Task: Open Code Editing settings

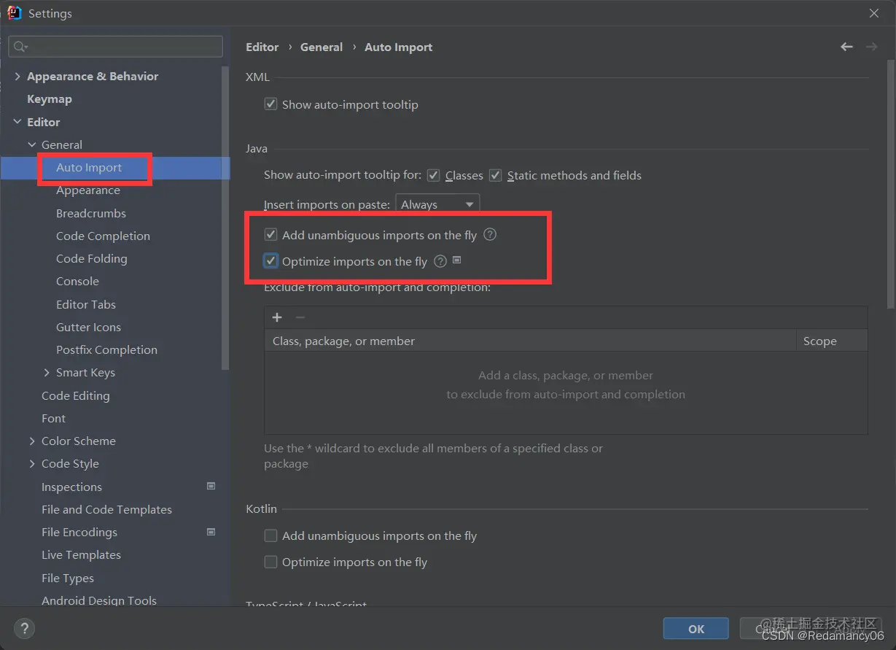Action: click(76, 395)
